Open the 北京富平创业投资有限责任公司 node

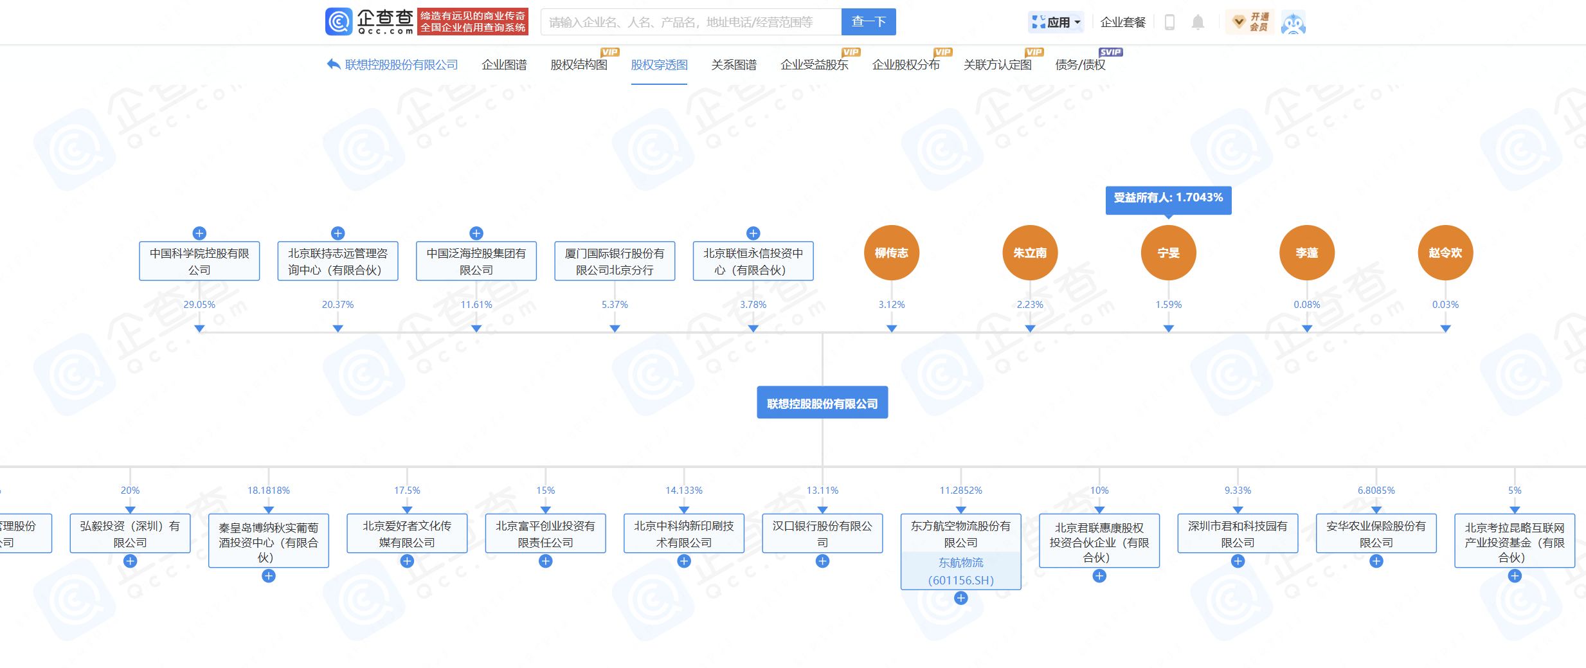pos(546,534)
